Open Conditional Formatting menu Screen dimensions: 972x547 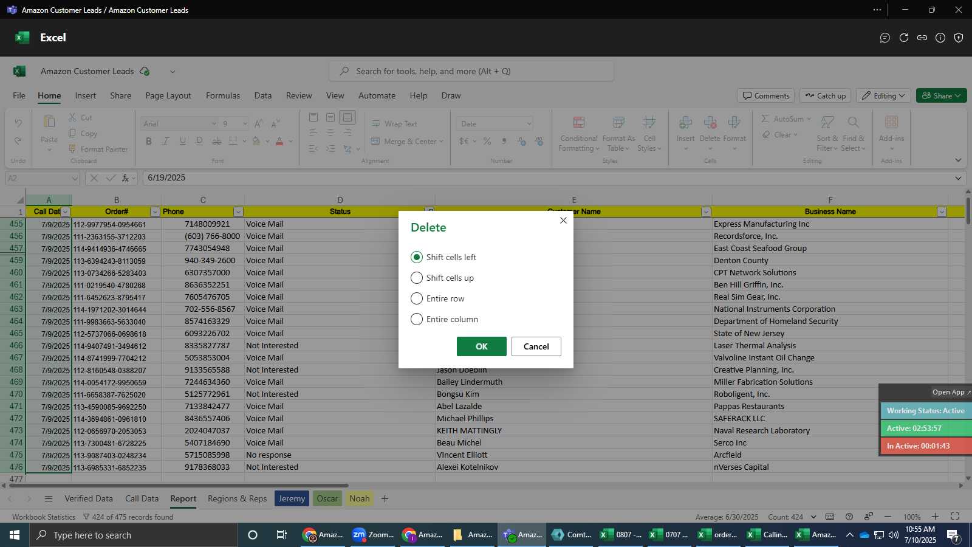tap(579, 134)
